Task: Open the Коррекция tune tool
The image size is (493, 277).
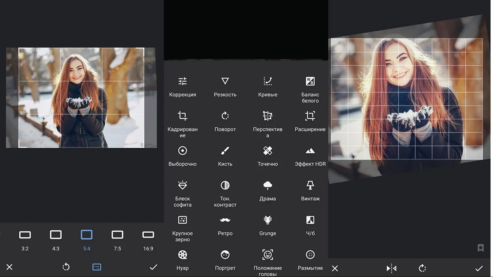Action: tap(182, 87)
